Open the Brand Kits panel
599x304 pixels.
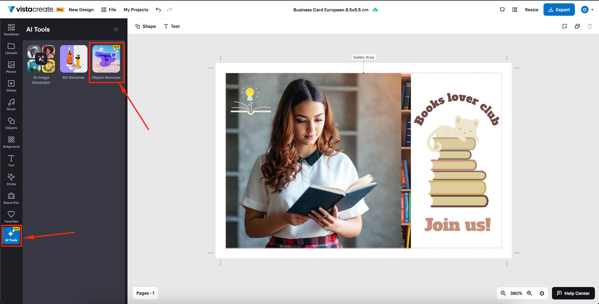(11, 198)
